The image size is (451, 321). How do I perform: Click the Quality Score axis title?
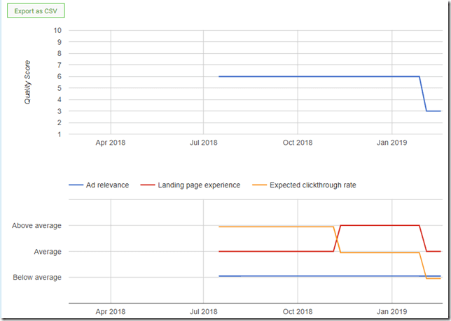point(28,83)
